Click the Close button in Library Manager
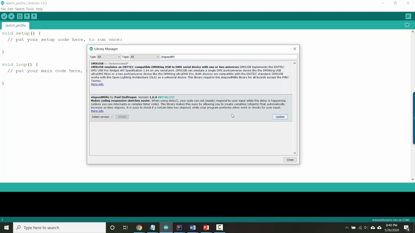 290,160
